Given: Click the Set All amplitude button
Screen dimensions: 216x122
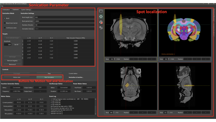Looking at the screenshot, I should tap(16, 44).
